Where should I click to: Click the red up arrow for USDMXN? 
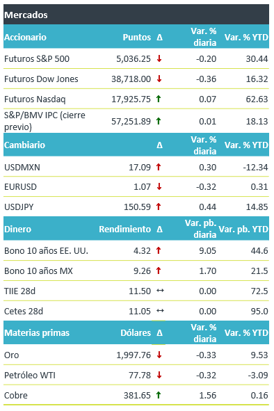[159, 167]
